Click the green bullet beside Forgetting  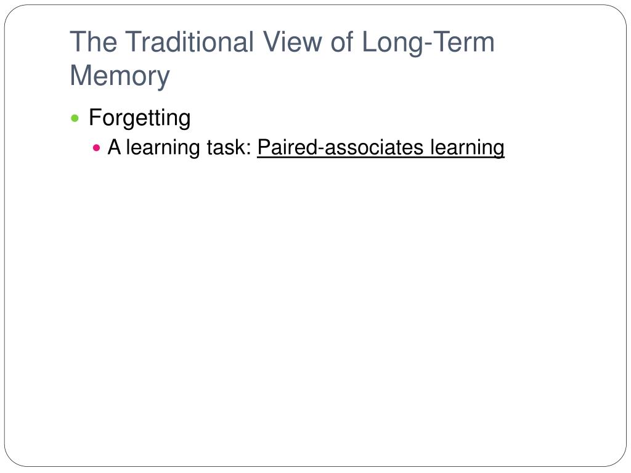[75, 118]
